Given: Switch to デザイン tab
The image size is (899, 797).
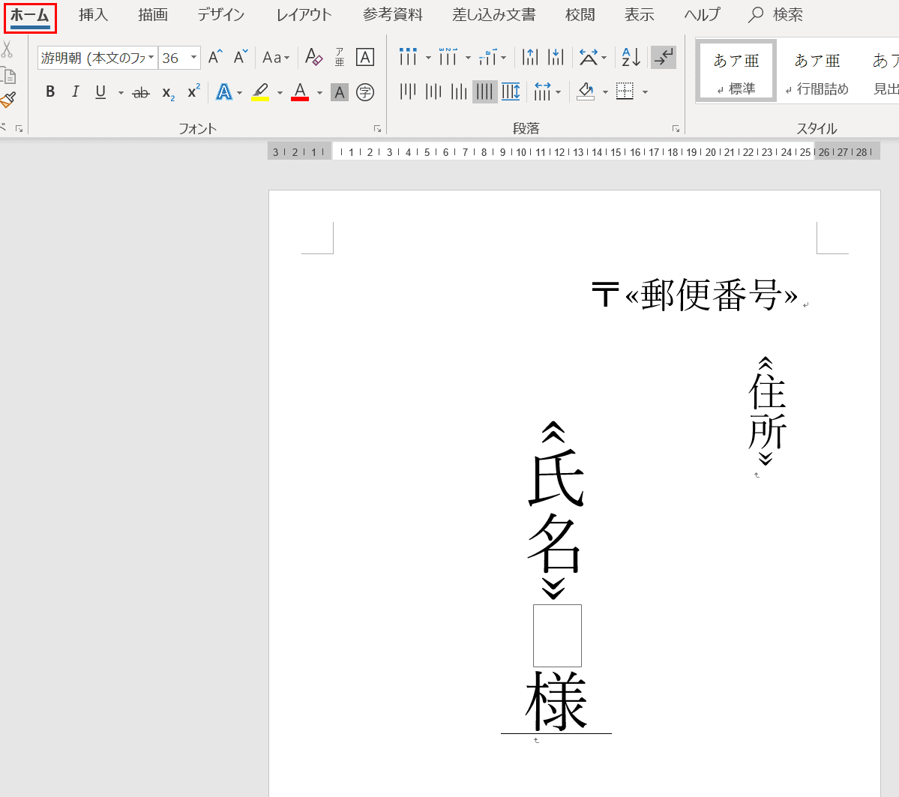Looking at the screenshot, I should pos(220,15).
